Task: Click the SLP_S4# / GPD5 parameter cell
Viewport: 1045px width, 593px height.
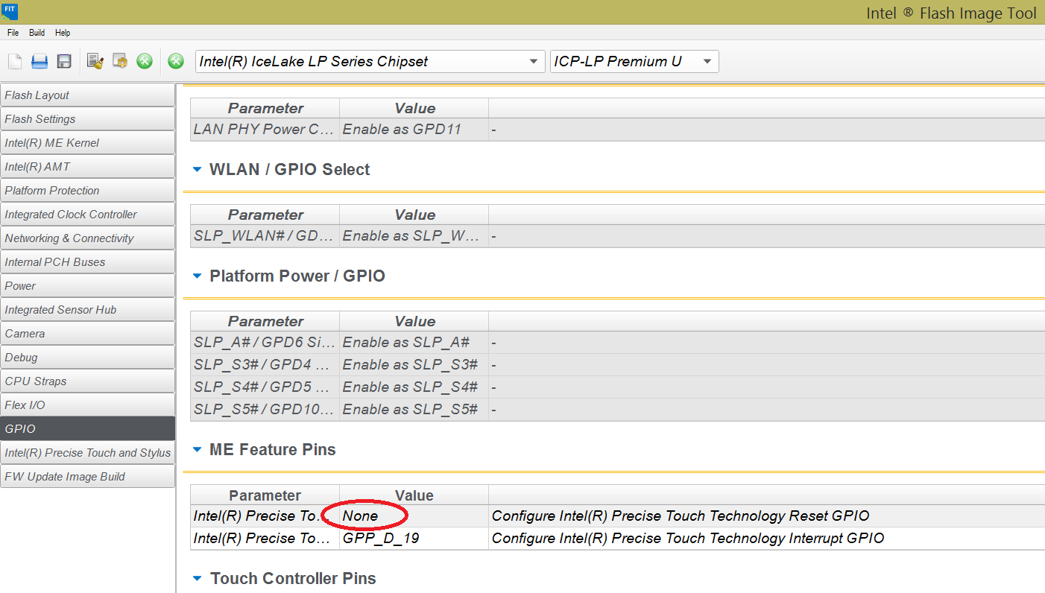Action: click(x=265, y=387)
